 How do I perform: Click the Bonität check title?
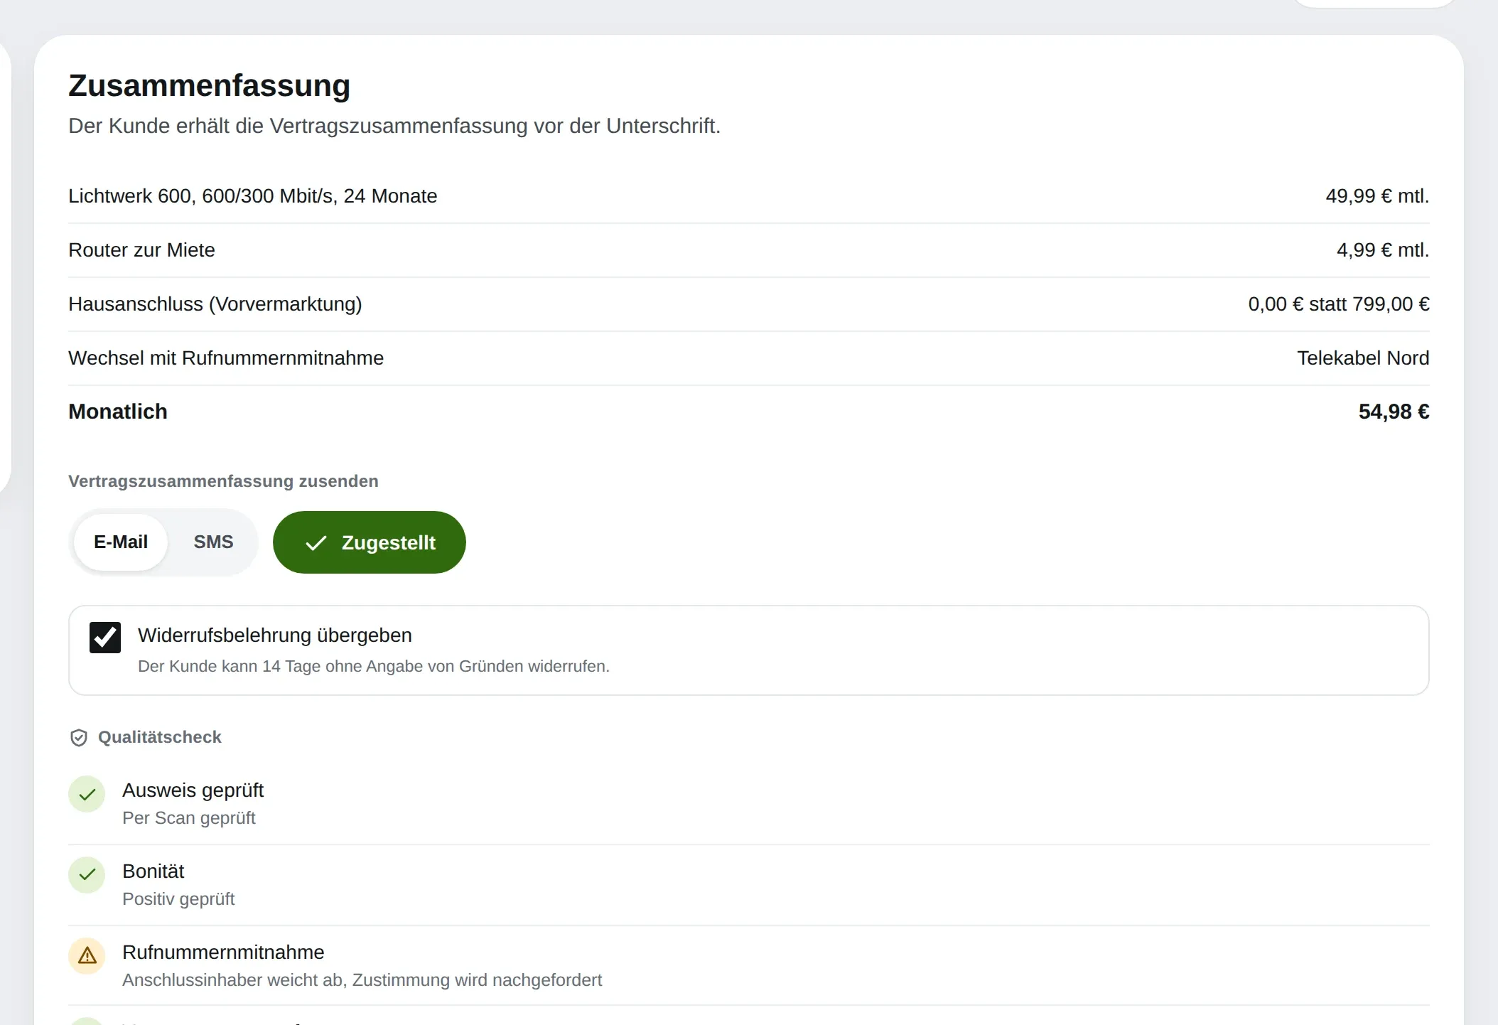[x=153, y=871]
